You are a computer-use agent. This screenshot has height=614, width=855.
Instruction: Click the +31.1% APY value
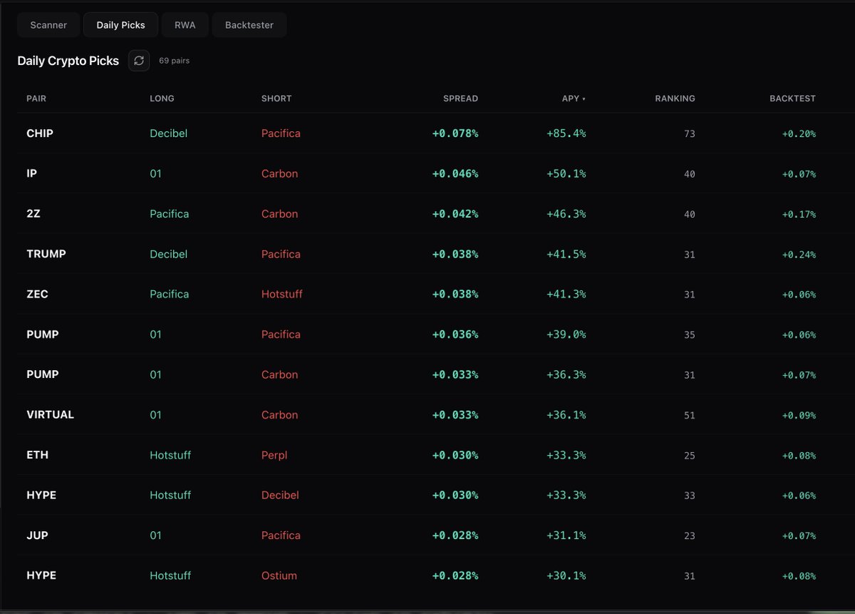[566, 535]
